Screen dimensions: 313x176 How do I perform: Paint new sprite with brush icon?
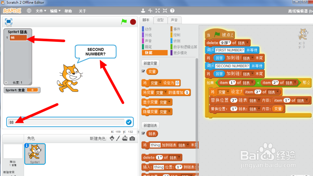(x=118, y=138)
